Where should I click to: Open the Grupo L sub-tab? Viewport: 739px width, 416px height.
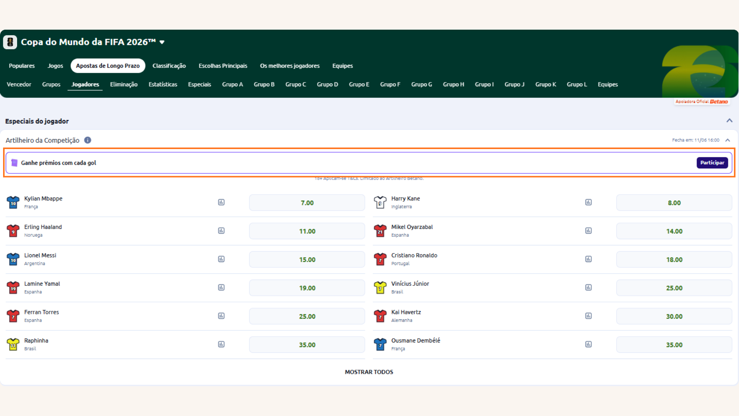tap(577, 84)
